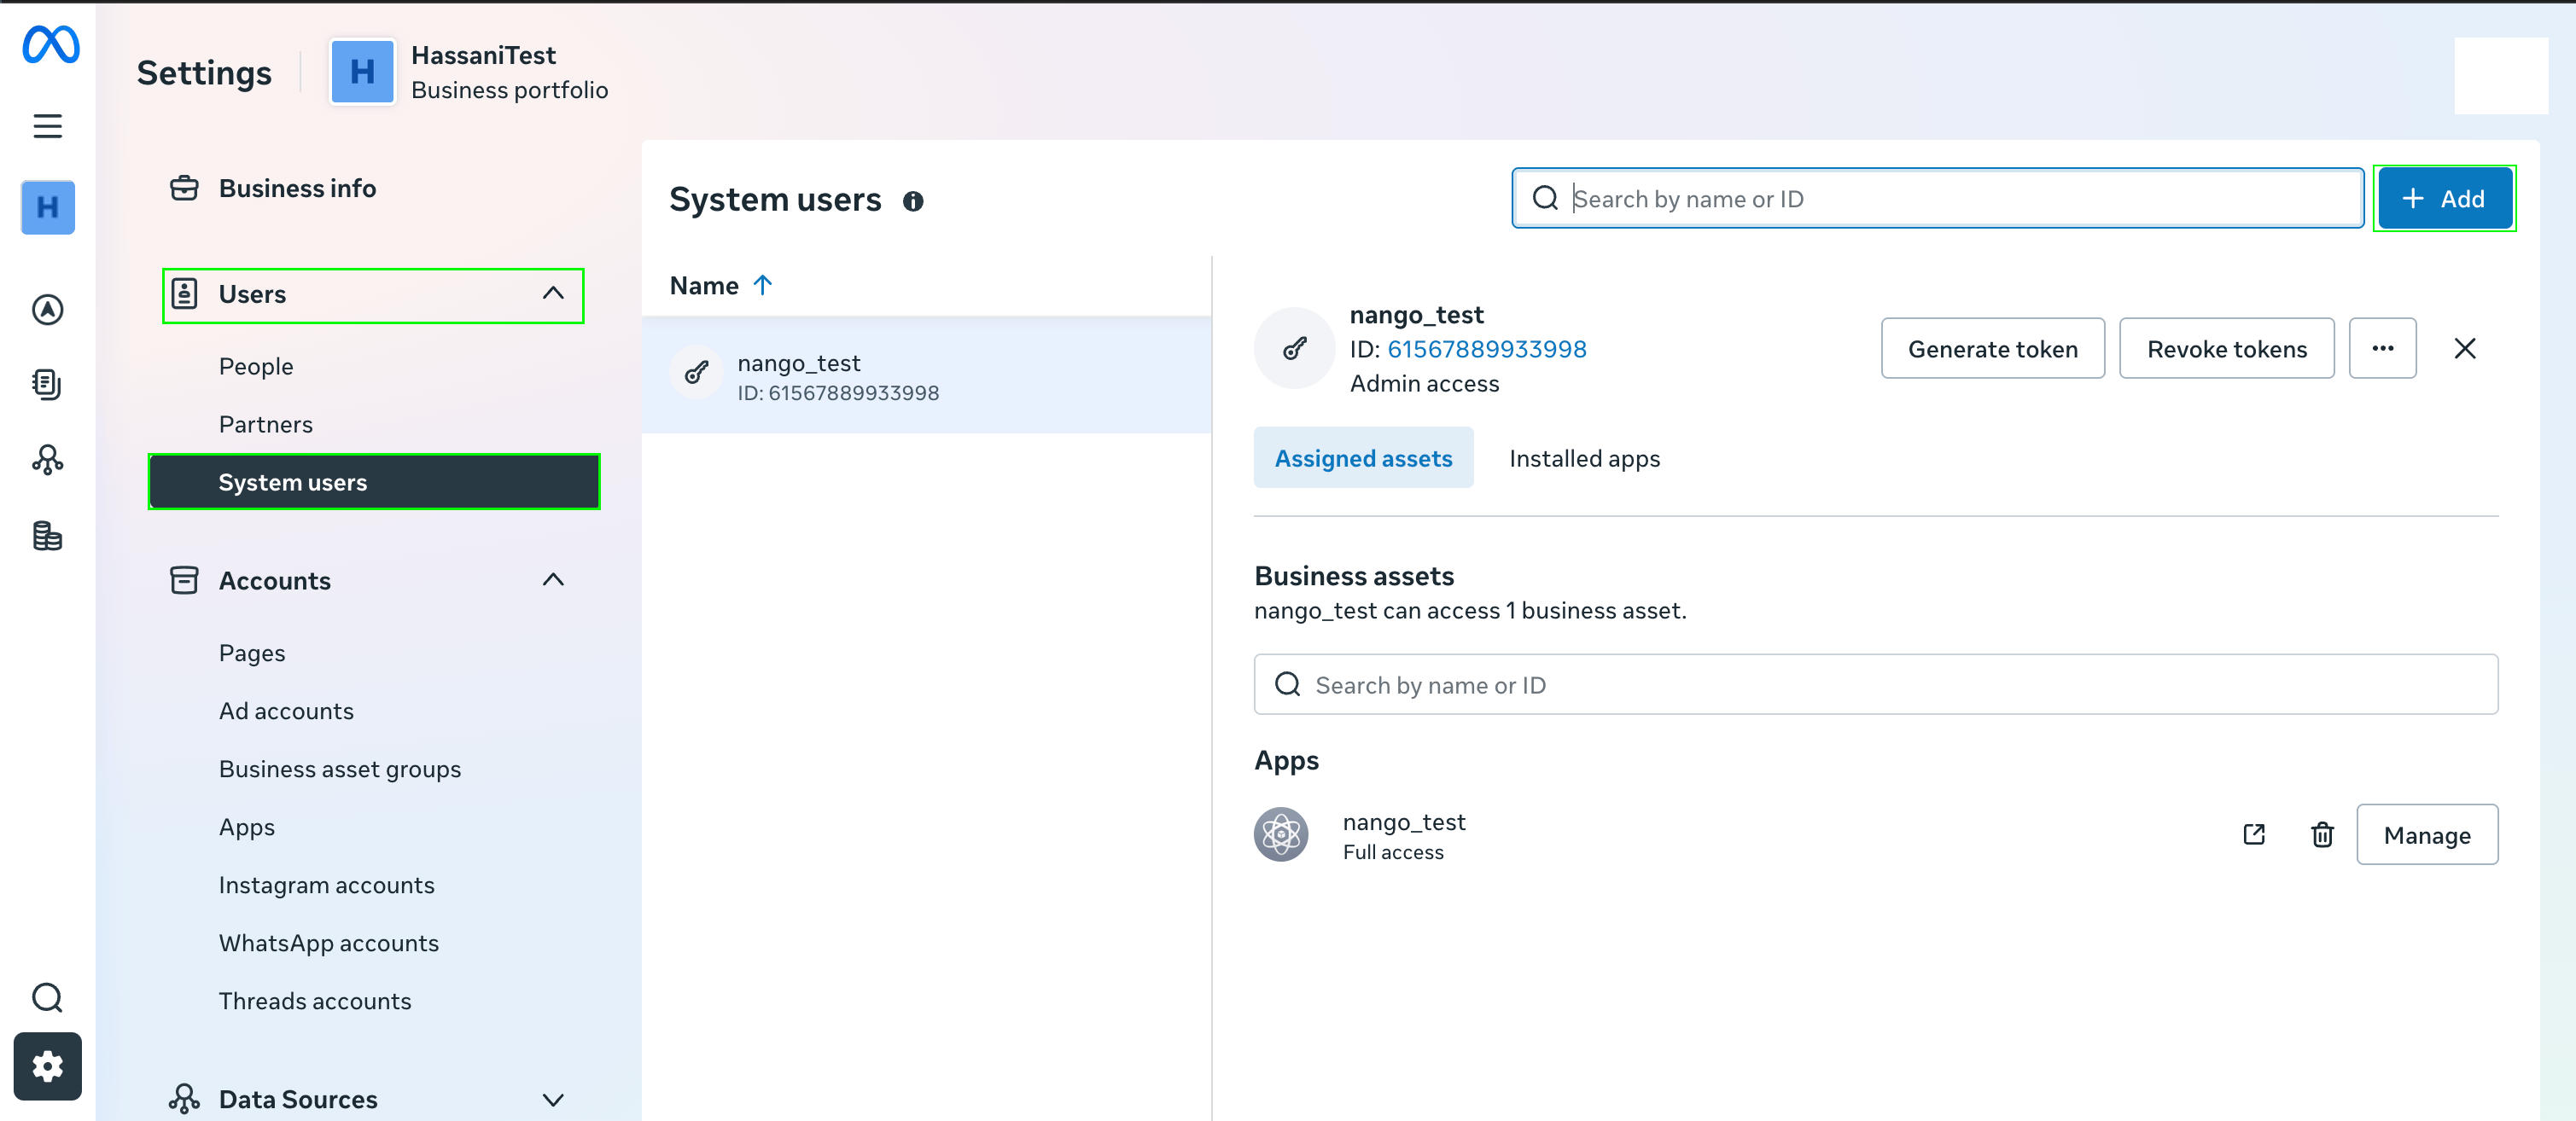Open Threads accounts
Image resolution: width=2576 pixels, height=1121 pixels.
point(314,1000)
